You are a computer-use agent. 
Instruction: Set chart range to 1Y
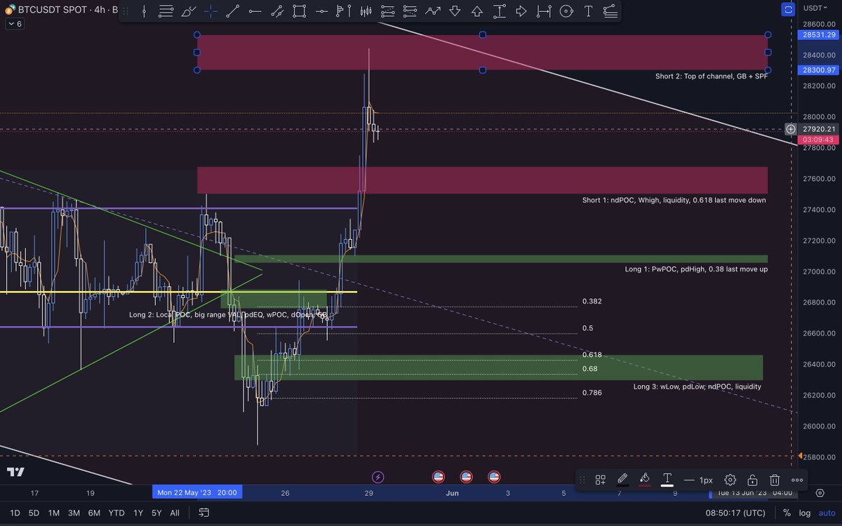click(x=138, y=513)
